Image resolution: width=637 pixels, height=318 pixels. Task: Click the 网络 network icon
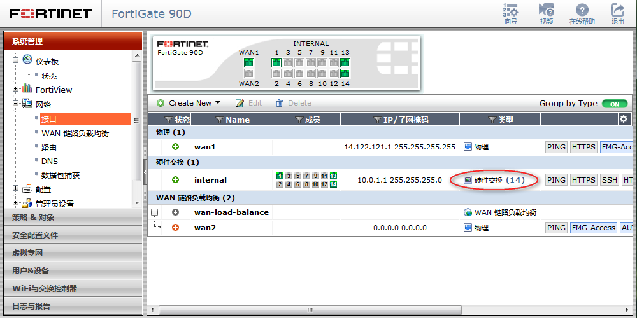tap(27, 104)
